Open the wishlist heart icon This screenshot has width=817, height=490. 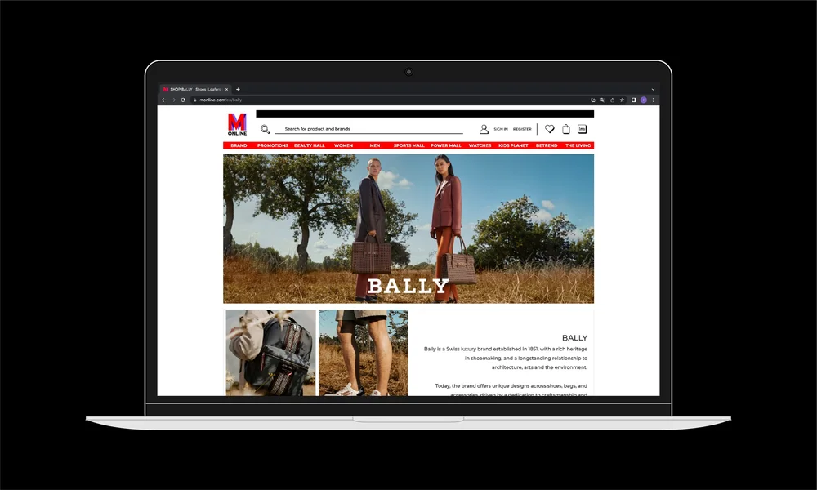click(549, 128)
